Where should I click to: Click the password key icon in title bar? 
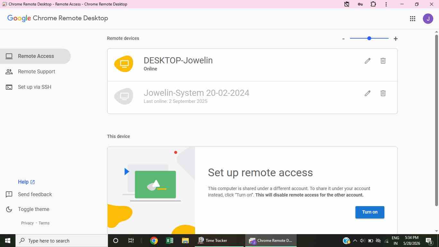click(360, 4)
